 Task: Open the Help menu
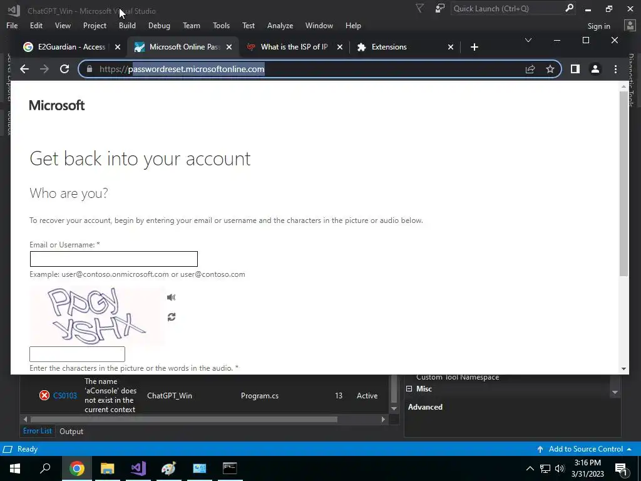353,26
